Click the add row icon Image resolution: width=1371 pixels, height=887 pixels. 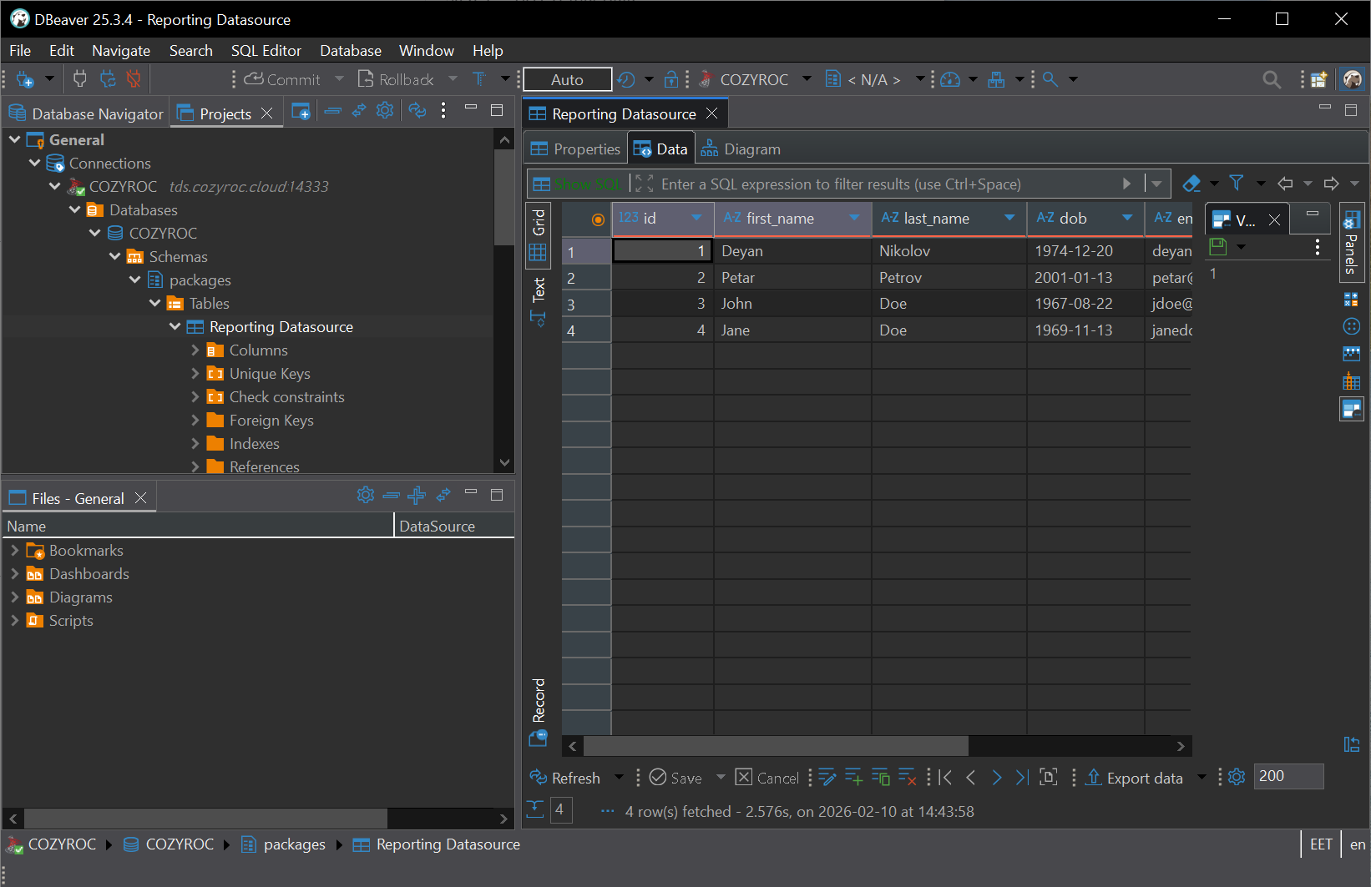coord(853,778)
